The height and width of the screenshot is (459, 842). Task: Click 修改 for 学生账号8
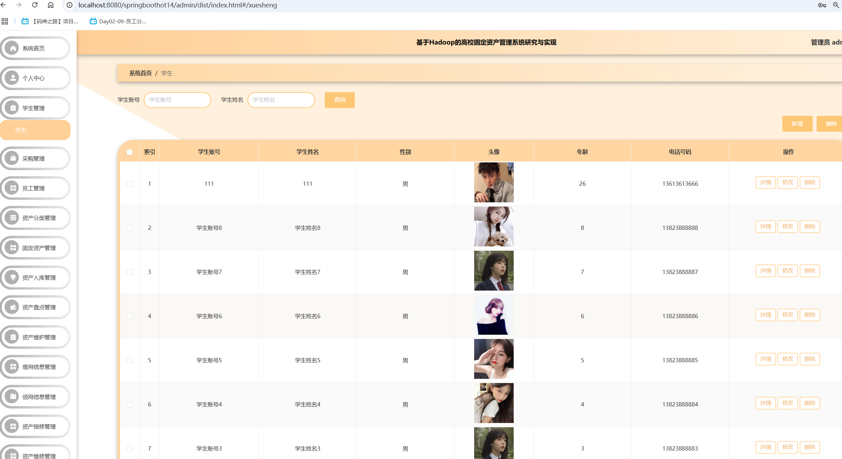(788, 227)
